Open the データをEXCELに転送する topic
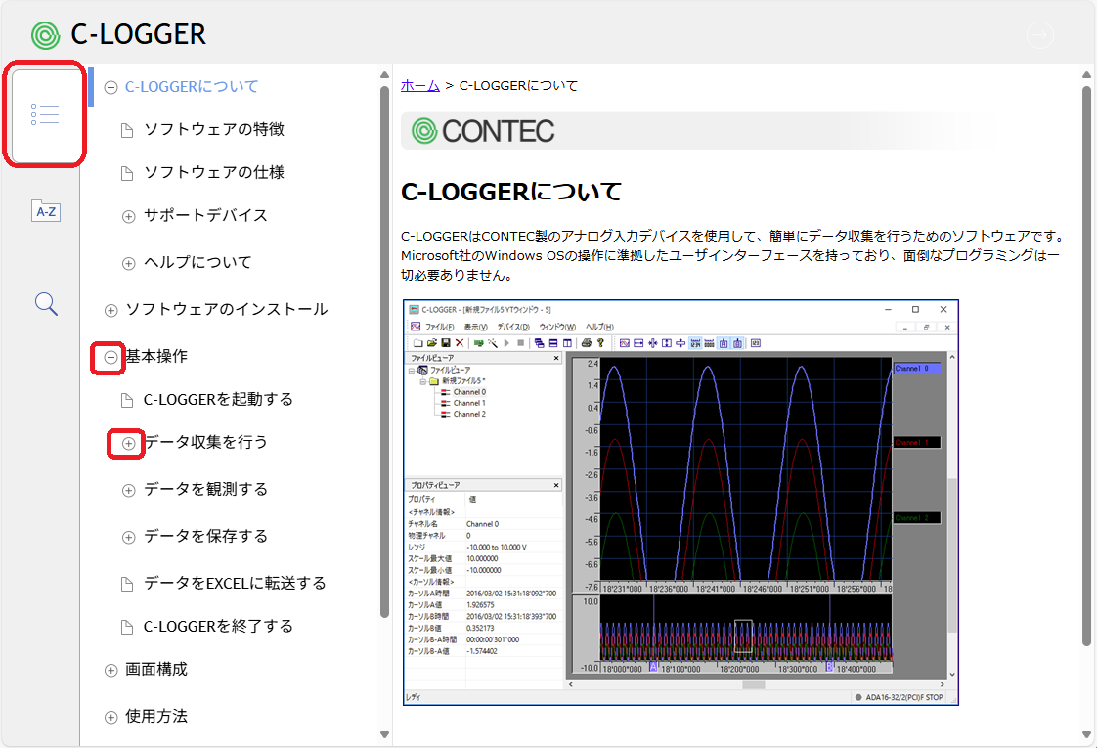This screenshot has width=1097, height=748. (235, 583)
